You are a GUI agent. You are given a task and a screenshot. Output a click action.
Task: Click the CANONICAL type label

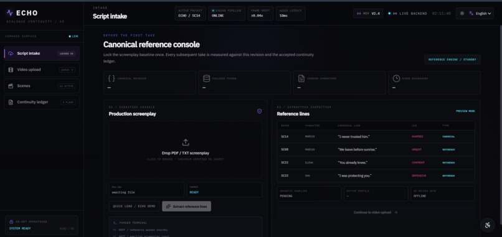click(x=448, y=137)
